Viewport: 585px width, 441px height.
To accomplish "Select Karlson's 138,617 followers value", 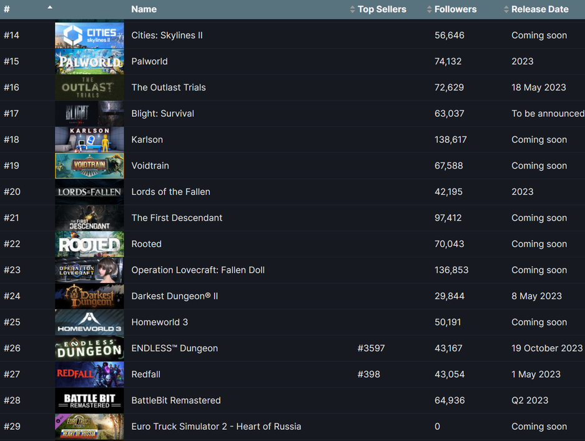I will (x=450, y=140).
